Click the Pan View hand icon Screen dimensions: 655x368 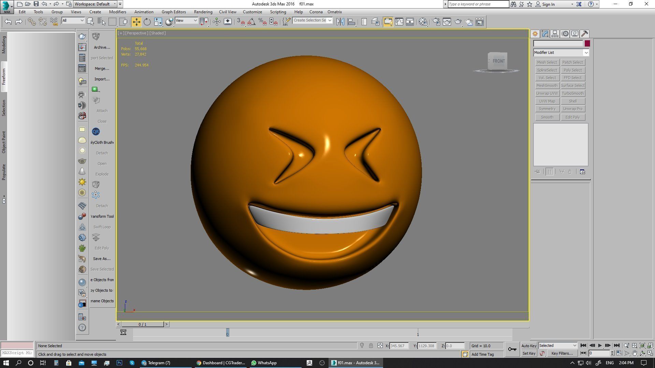point(635,353)
